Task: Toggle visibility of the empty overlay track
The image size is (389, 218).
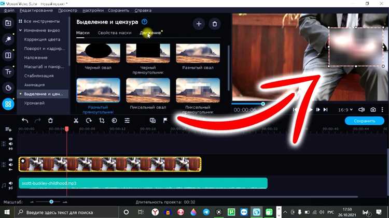Action: point(11,139)
